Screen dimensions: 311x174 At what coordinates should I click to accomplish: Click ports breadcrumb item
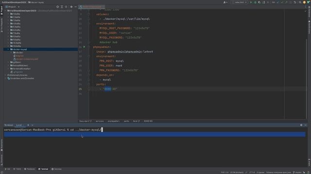126,121
